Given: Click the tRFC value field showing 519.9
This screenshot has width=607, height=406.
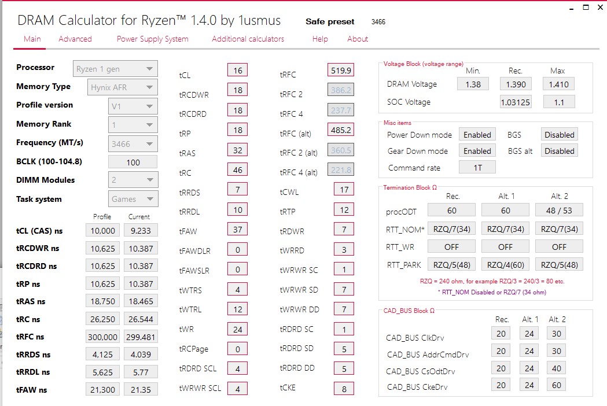Looking at the screenshot, I should (341, 71).
